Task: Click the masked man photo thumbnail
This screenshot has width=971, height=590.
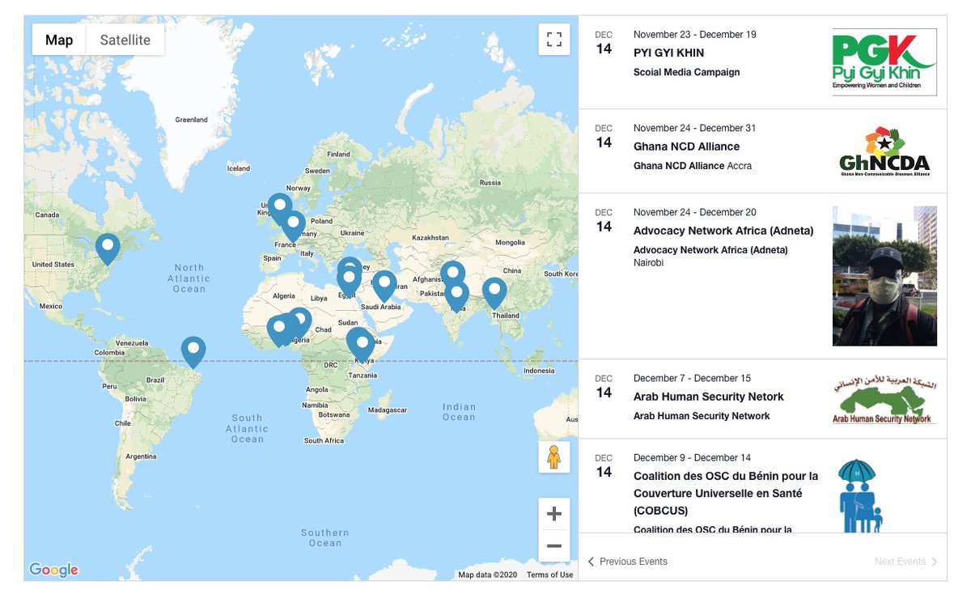Action: click(884, 276)
